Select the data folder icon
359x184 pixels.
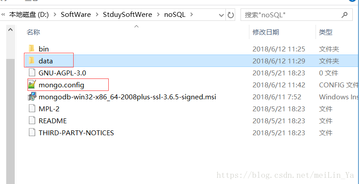coord(32,61)
